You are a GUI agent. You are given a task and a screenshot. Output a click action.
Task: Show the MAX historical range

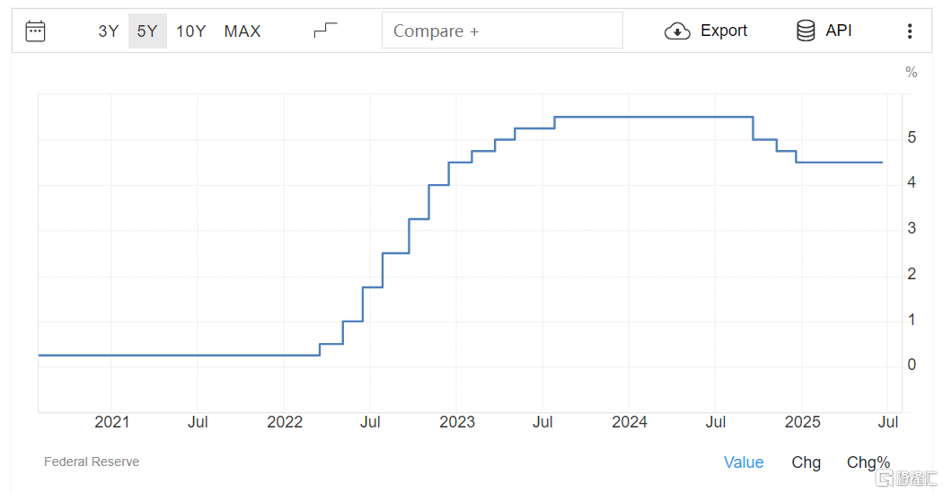[242, 31]
